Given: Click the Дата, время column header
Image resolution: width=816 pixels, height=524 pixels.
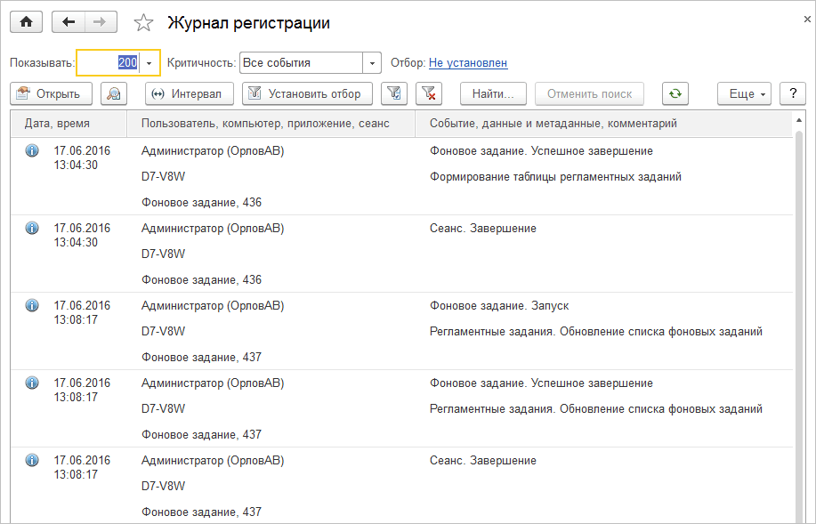Looking at the screenshot, I should pos(58,124).
